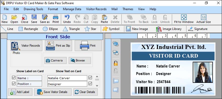Toggle the Name label checkbox

point(14,78)
